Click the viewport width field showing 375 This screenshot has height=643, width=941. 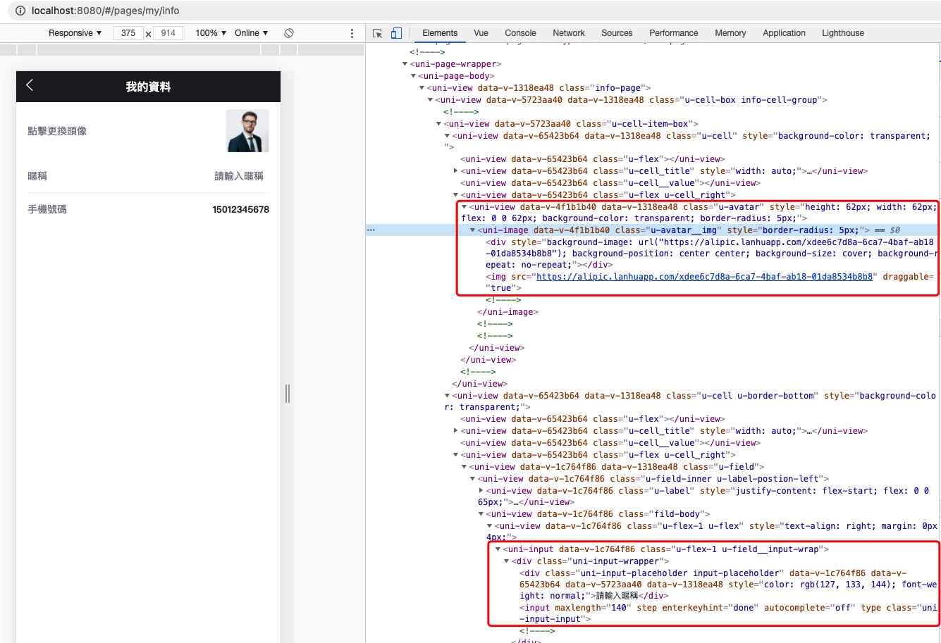click(128, 33)
